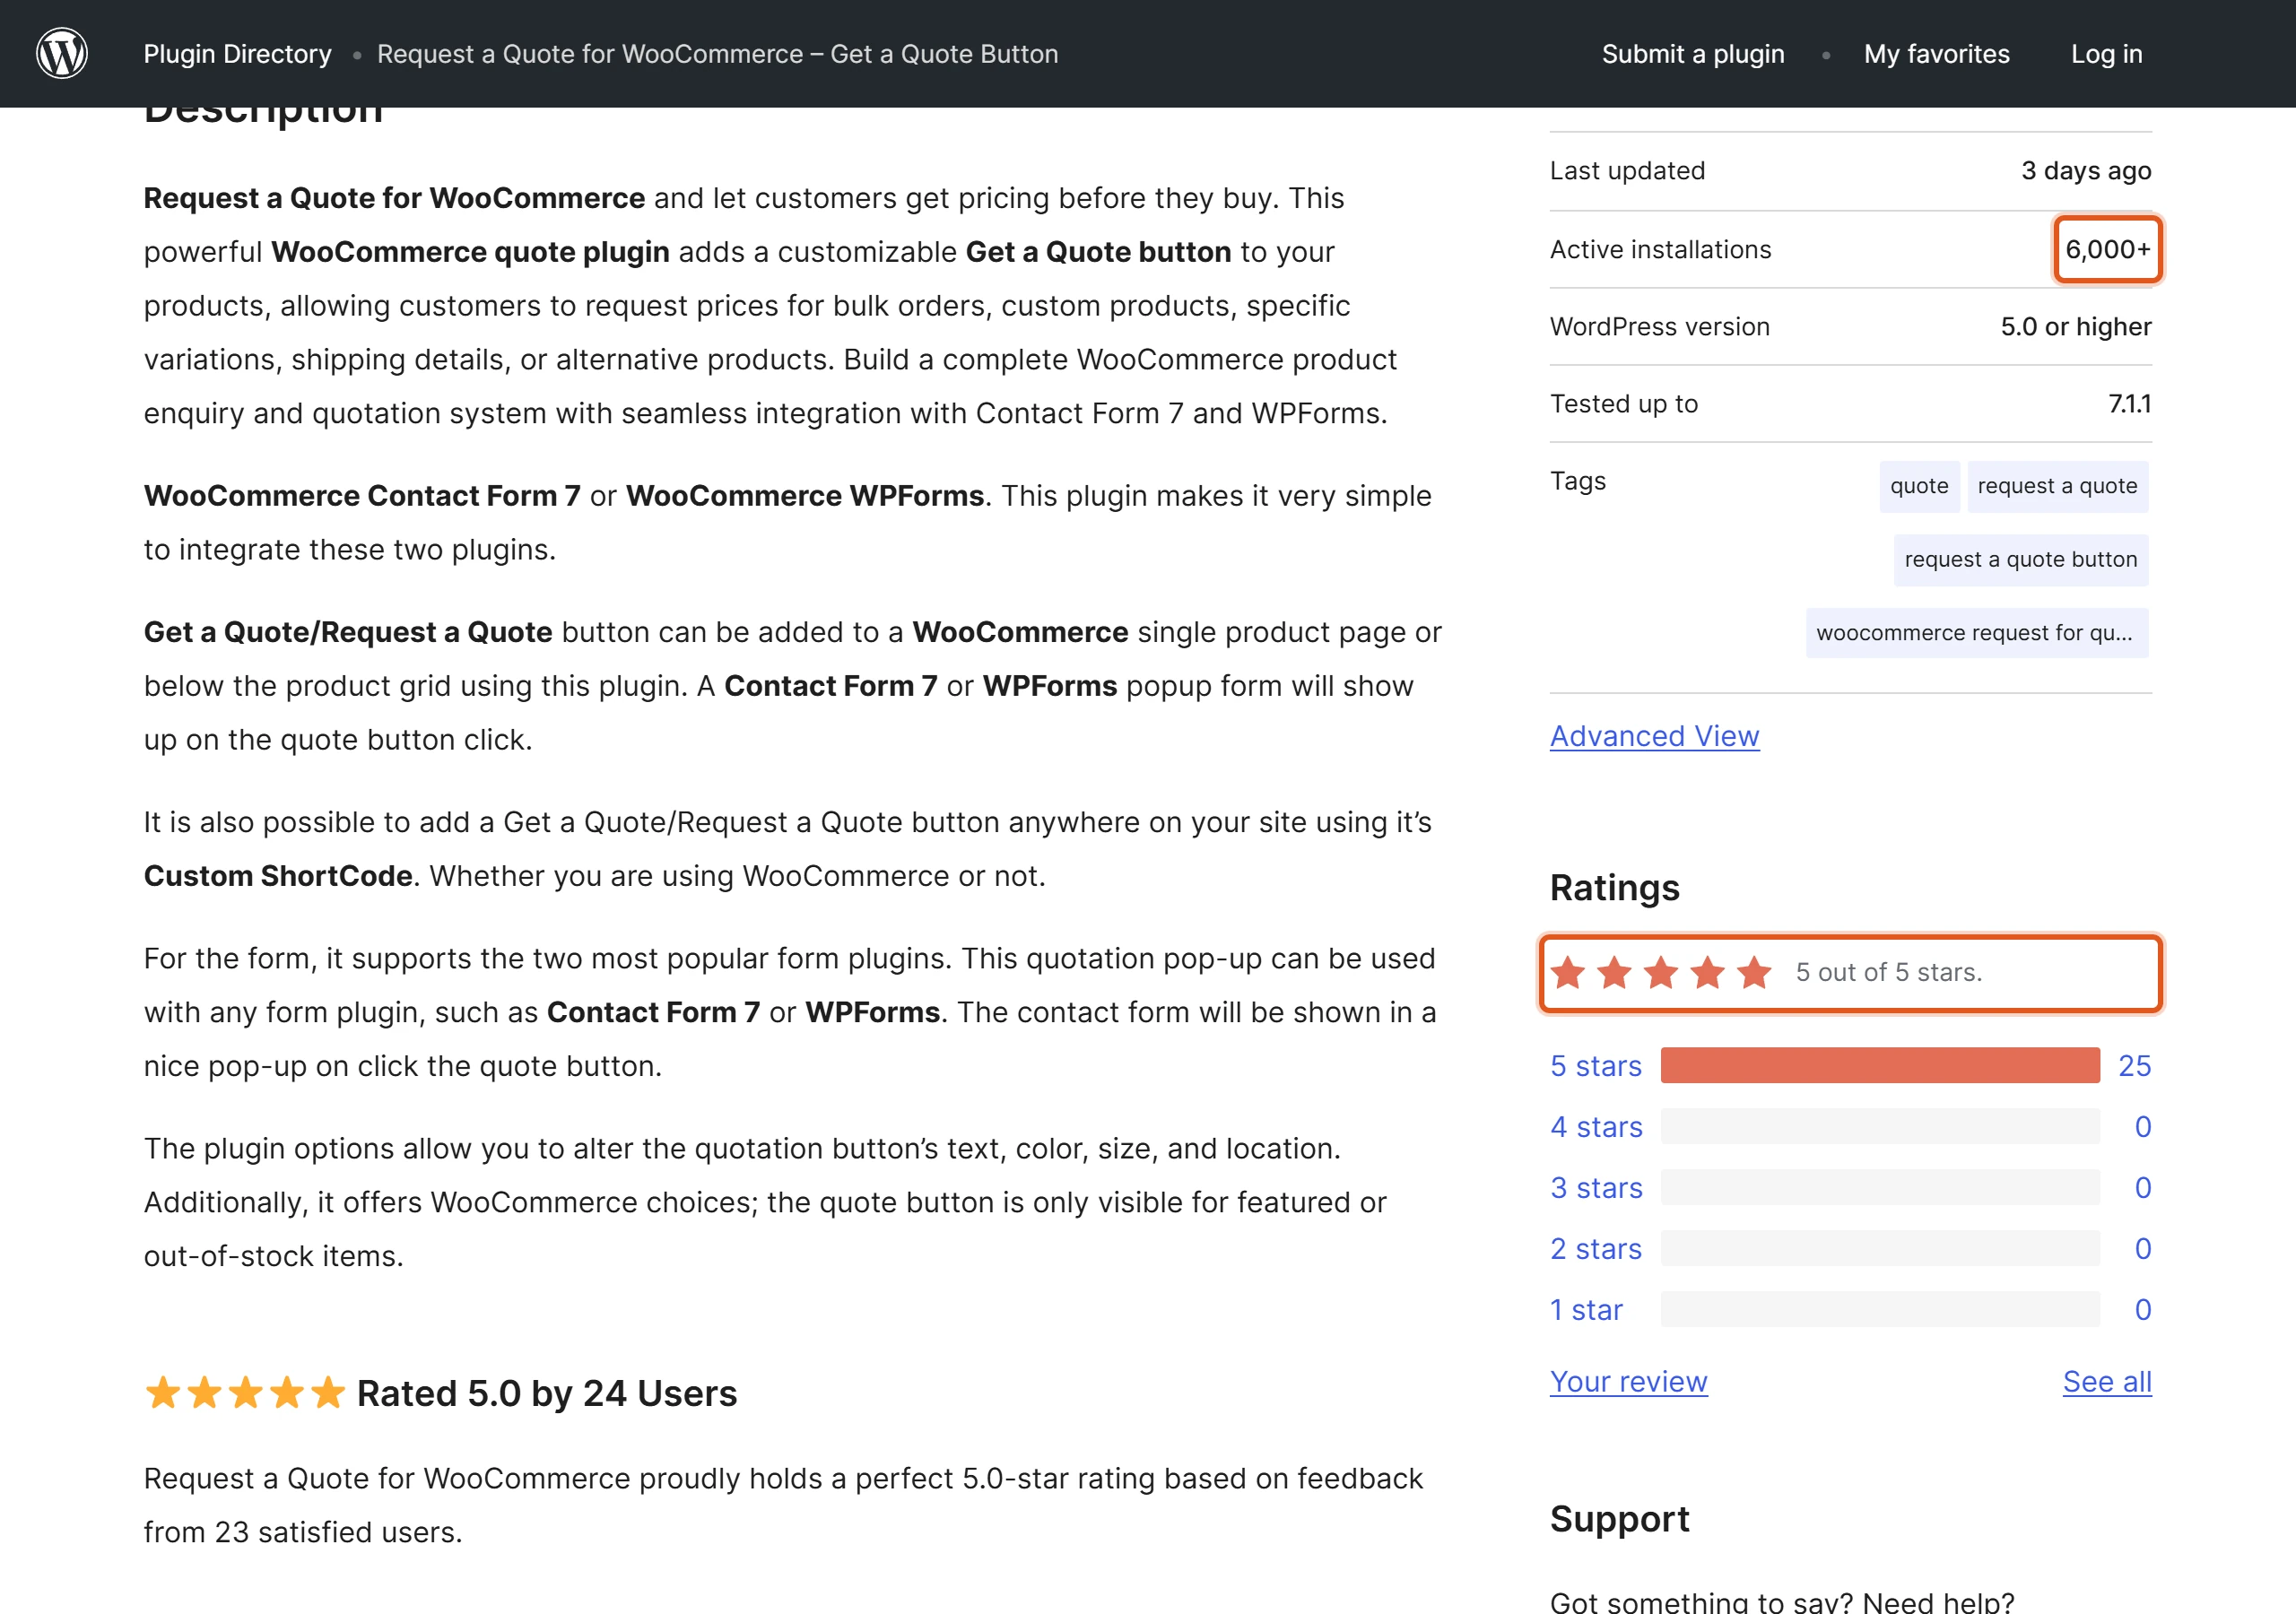Click the '3 days ago' last updated value
The image size is (2296, 1614).
point(2086,171)
